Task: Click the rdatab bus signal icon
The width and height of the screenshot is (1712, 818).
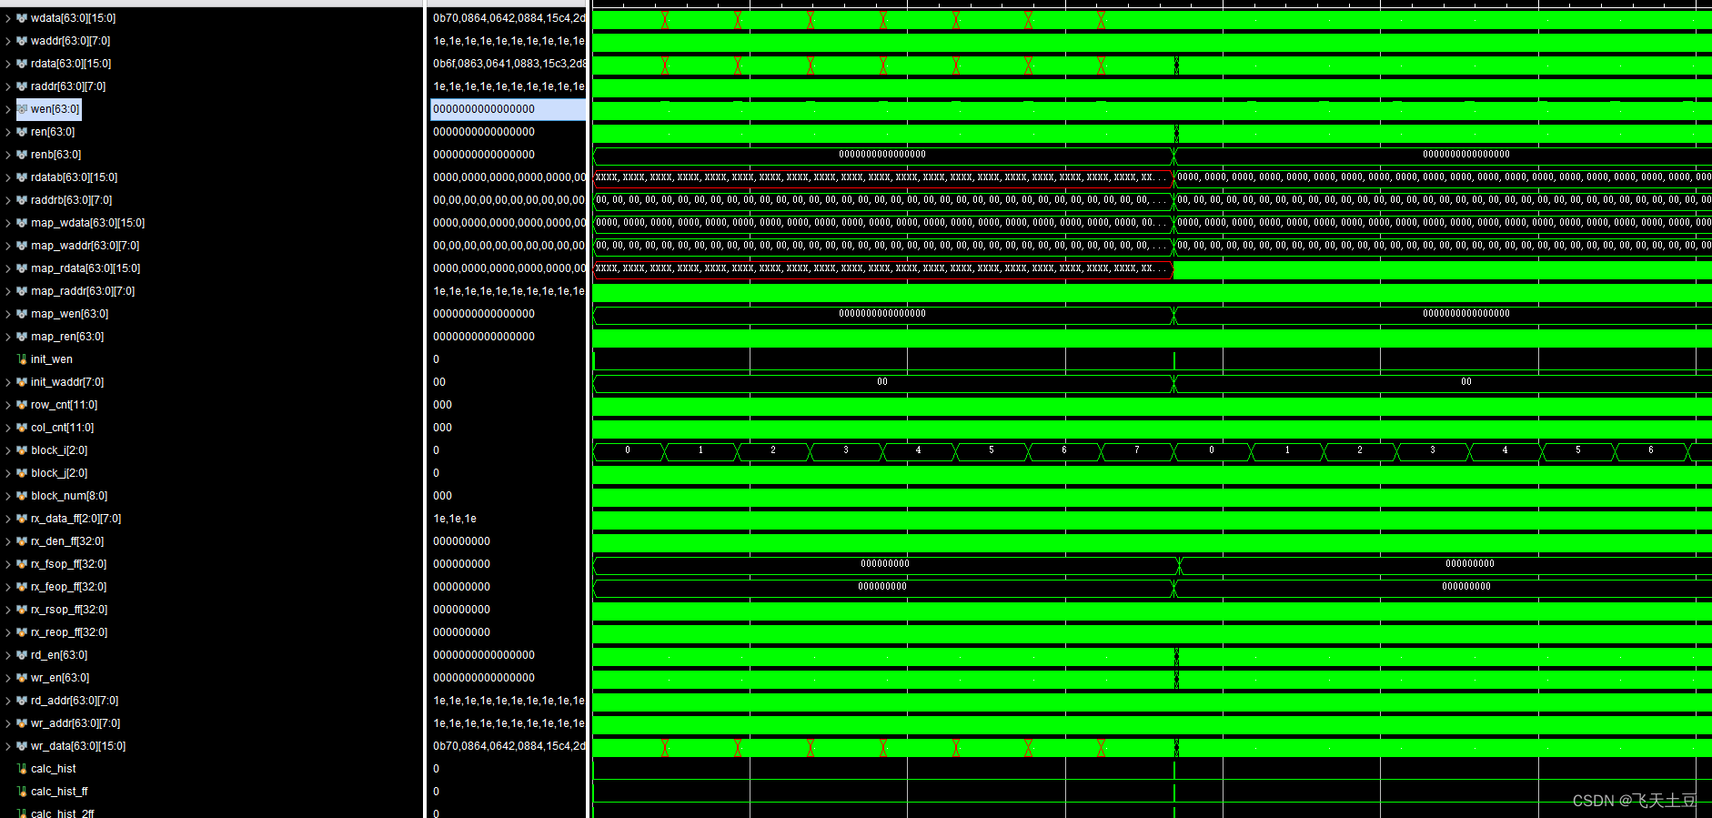Action: tap(22, 177)
